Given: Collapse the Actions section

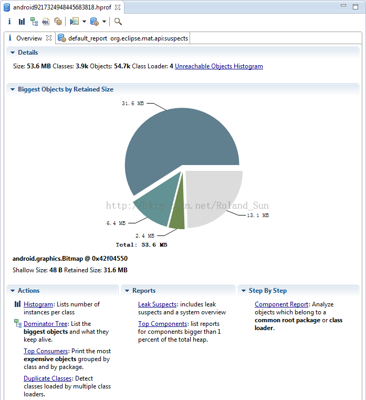Looking at the screenshot, I should tap(13, 291).
